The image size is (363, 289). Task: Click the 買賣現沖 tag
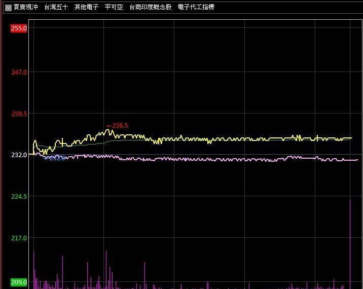tap(25, 8)
